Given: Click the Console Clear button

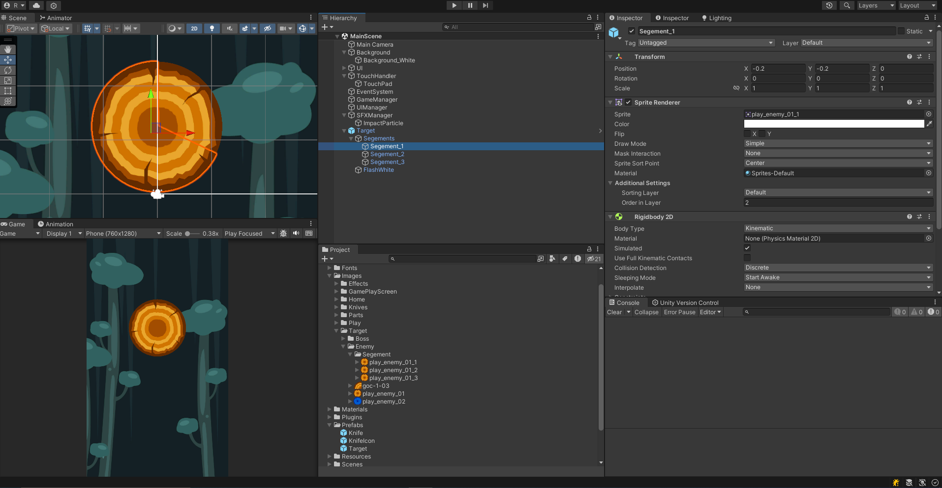Looking at the screenshot, I should pyautogui.click(x=614, y=312).
